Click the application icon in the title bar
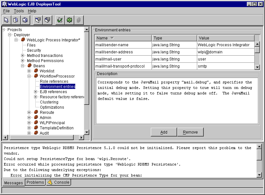Screen dimensions: 265x195 5,4
